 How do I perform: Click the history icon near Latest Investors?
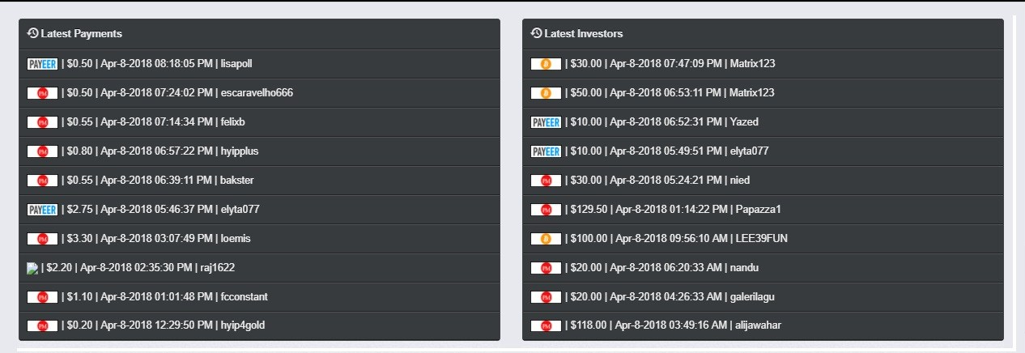(536, 33)
